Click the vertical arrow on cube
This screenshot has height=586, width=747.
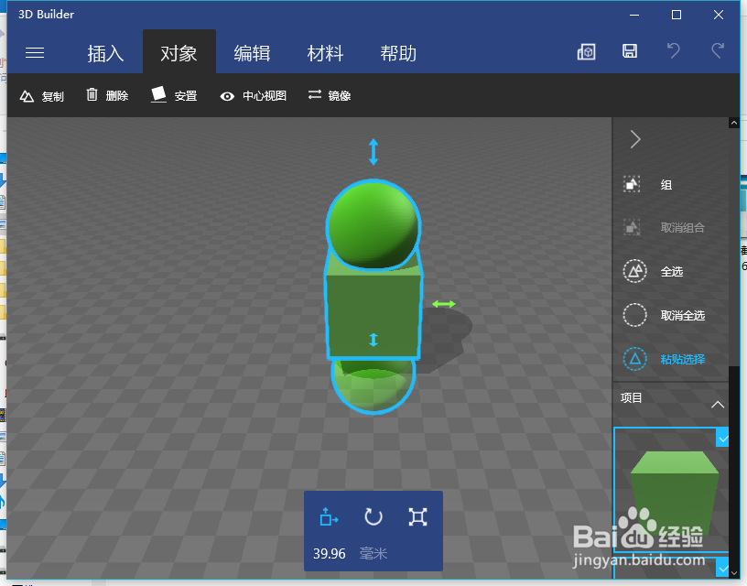pyautogui.click(x=373, y=340)
